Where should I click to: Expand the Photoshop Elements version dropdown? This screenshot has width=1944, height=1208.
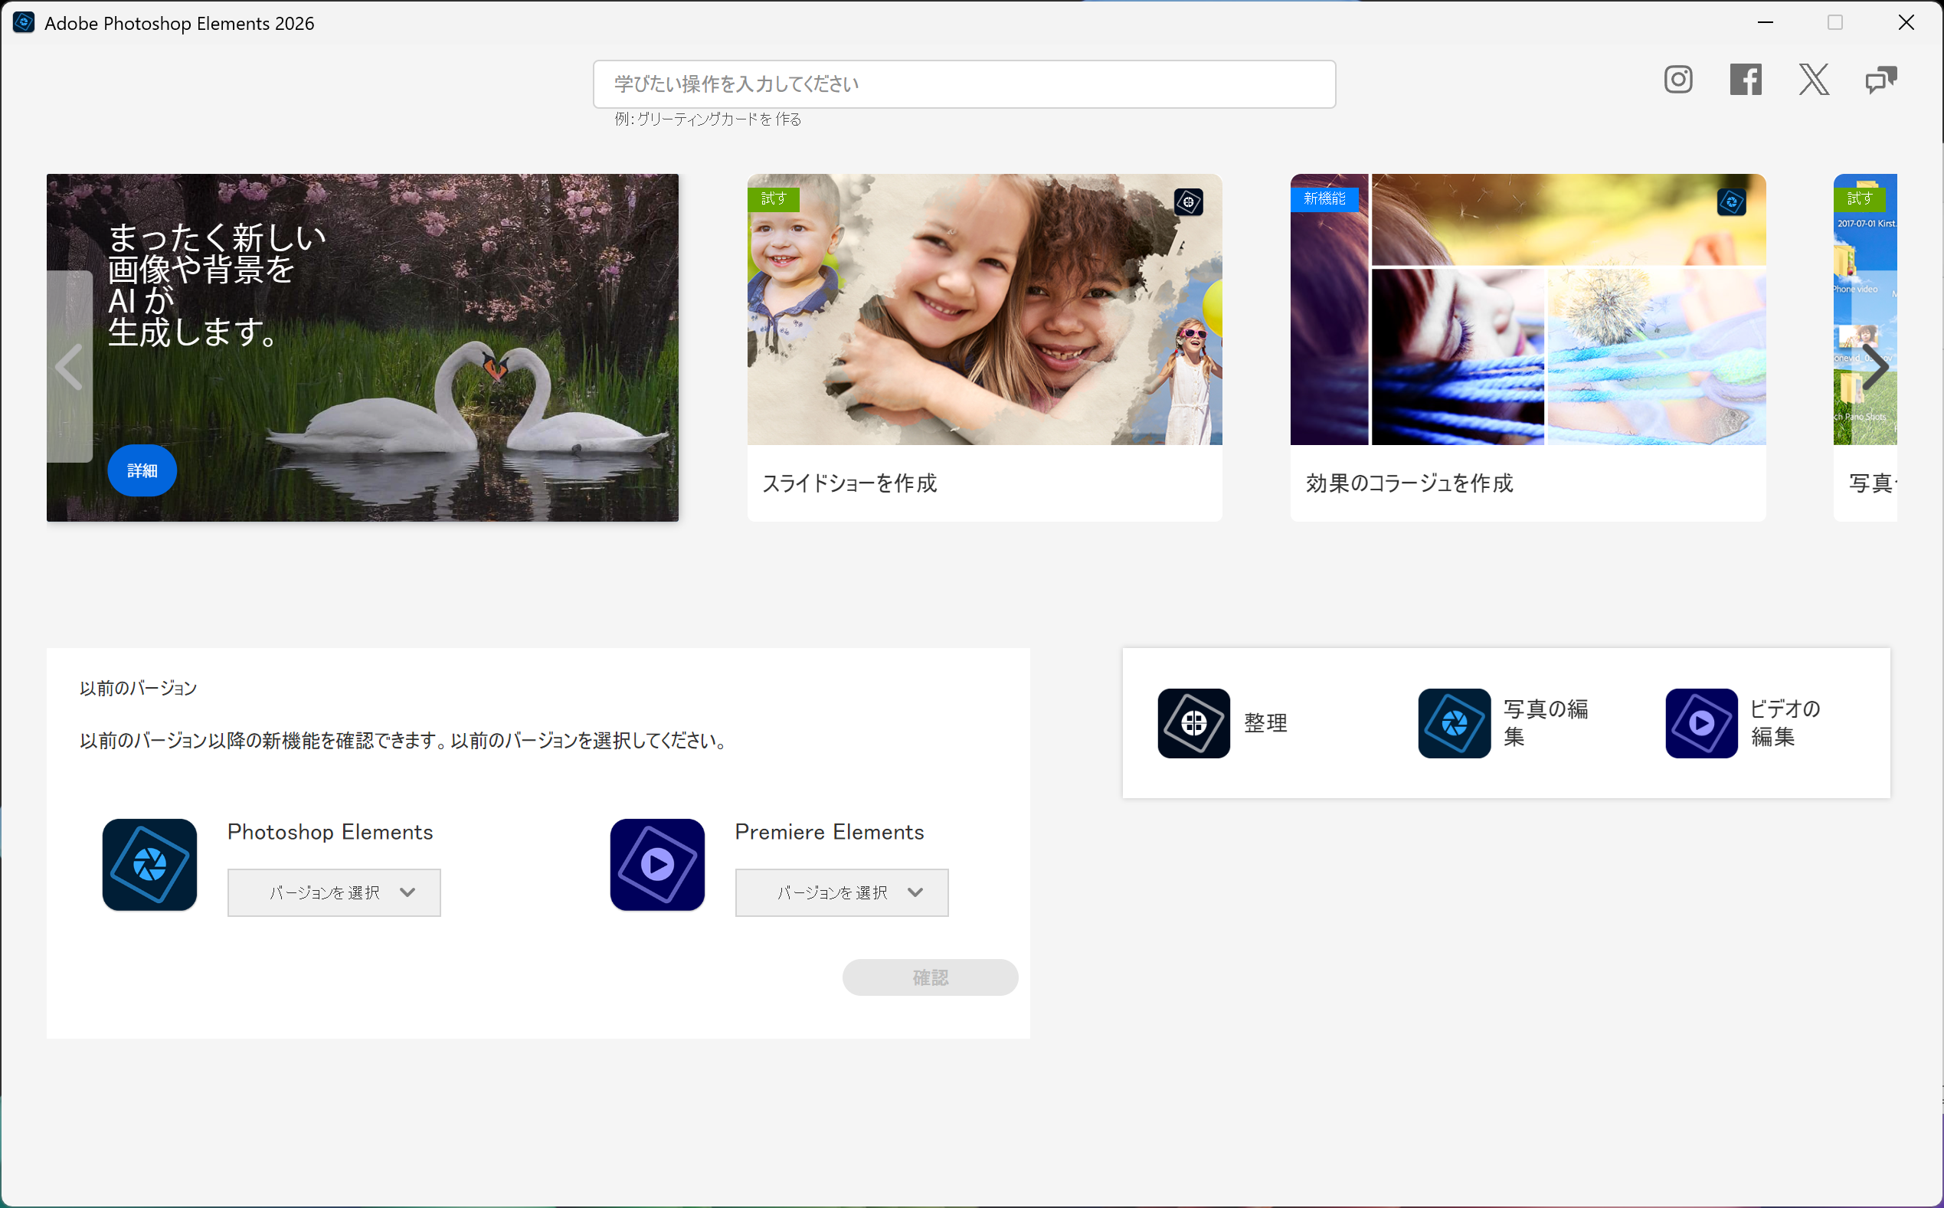334,892
